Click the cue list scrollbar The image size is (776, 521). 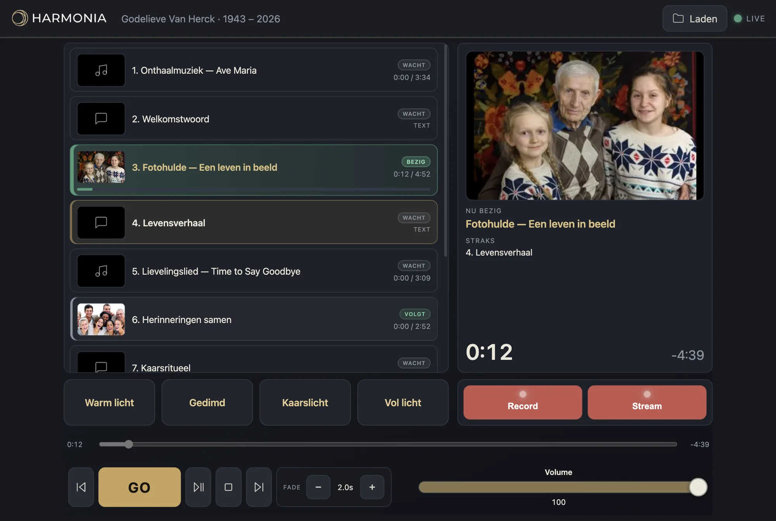(446, 151)
